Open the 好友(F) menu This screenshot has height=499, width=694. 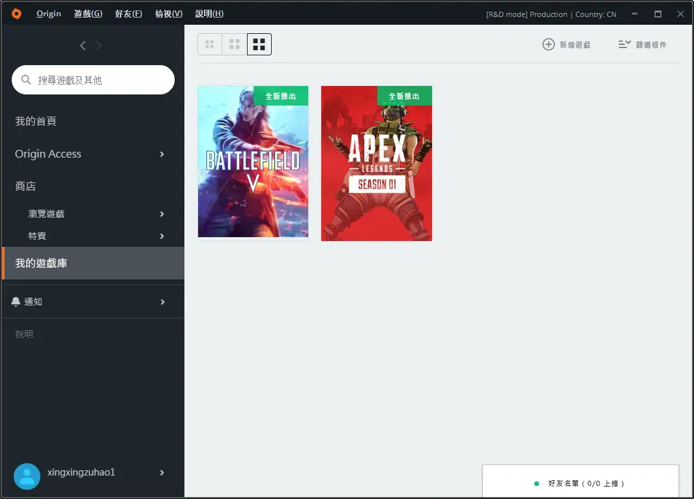(128, 14)
